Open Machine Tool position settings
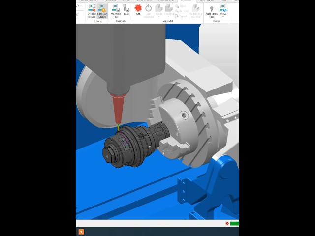Viewport: 315px width, 236px height. pyautogui.click(x=116, y=11)
